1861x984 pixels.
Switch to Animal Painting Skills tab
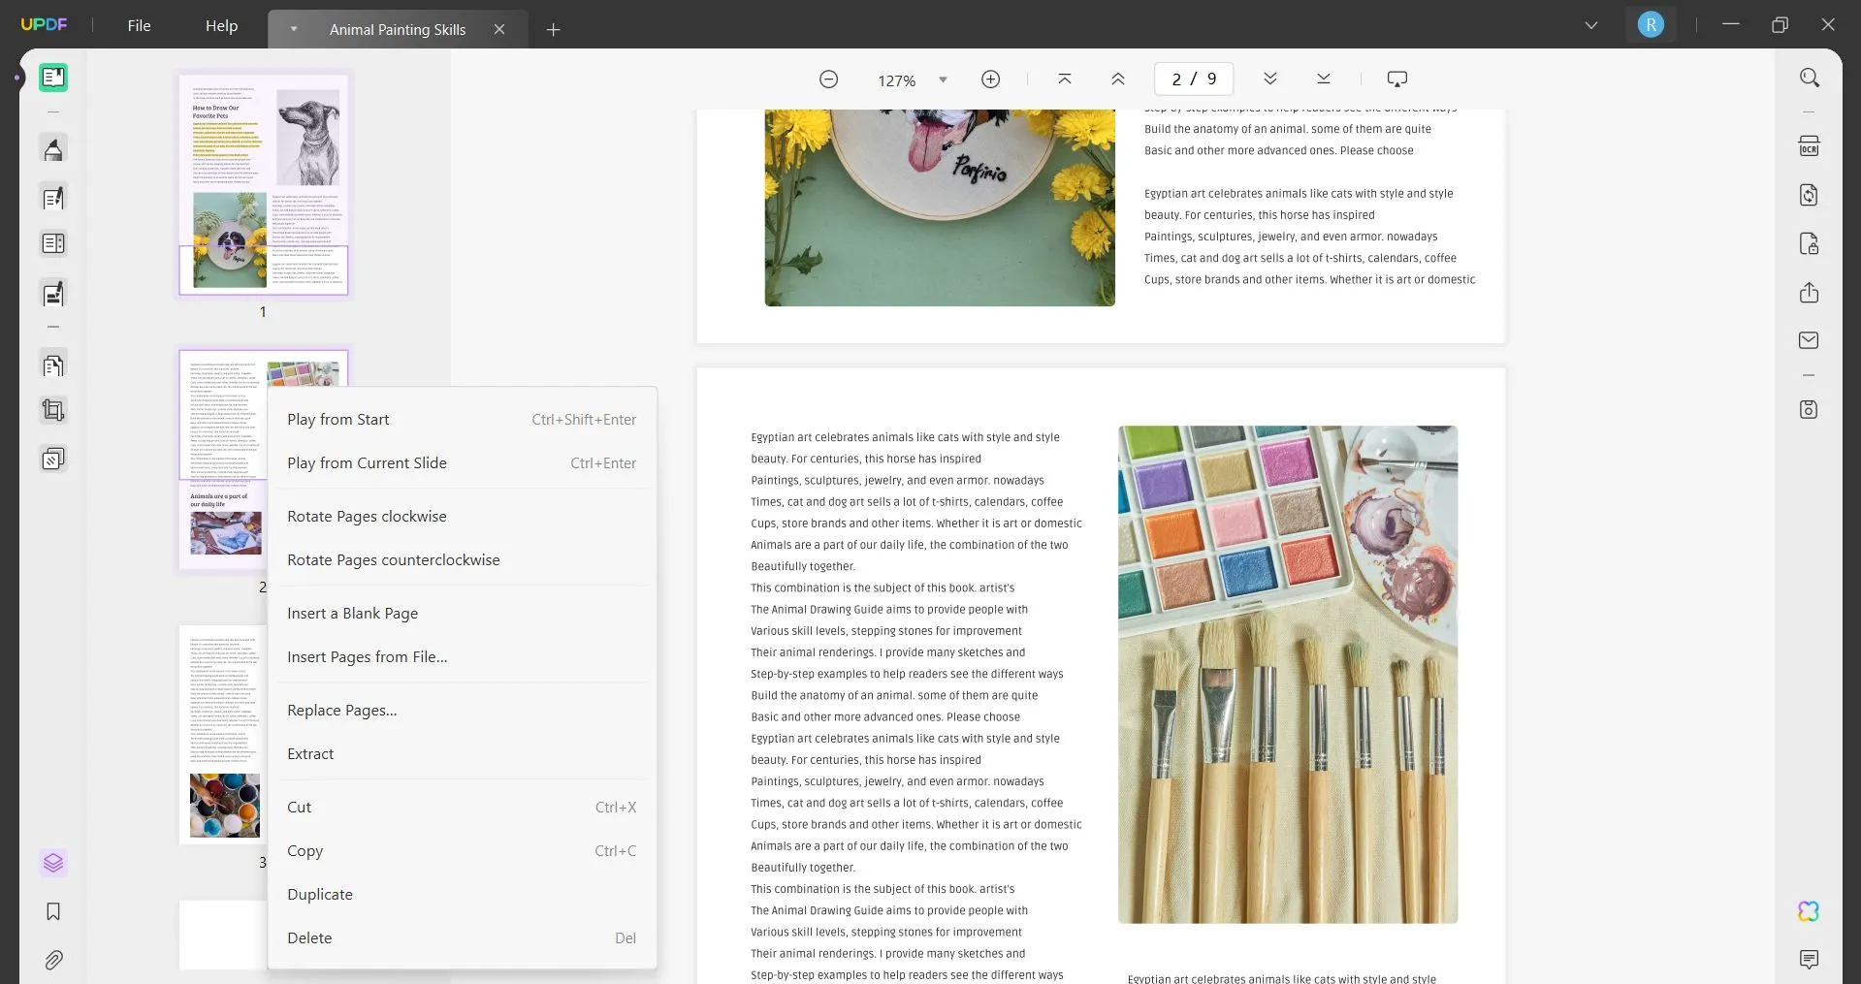[x=398, y=30]
